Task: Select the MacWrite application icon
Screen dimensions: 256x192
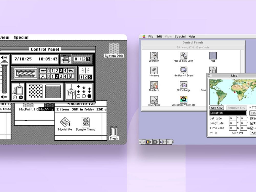Action: [x=65, y=122]
